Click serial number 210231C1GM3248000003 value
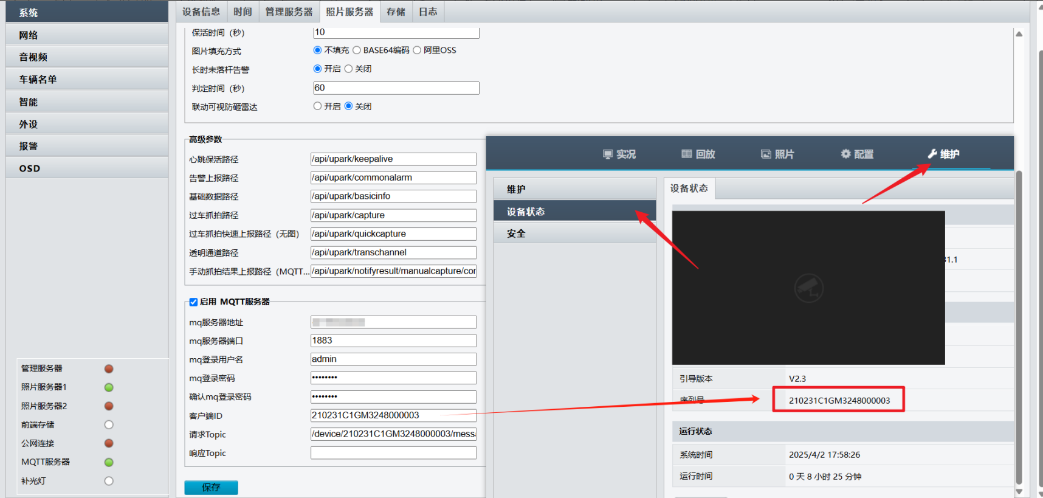 (x=839, y=400)
